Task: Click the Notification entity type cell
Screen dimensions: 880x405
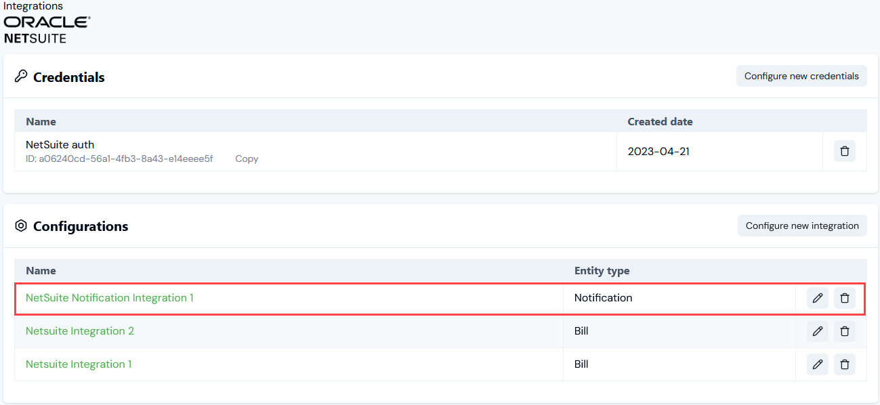Action: click(603, 298)
